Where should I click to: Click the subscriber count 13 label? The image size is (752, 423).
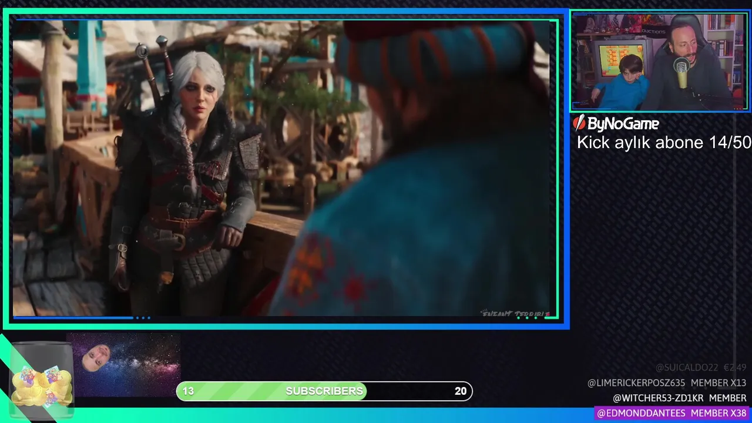[x=188, y=391]
